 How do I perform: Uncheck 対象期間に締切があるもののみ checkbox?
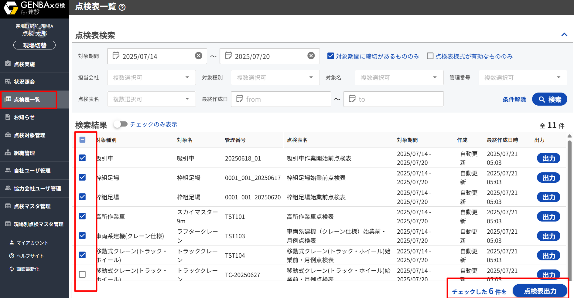331,56
